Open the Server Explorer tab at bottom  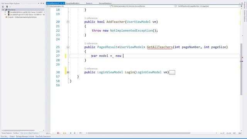[x=7, y=133]
